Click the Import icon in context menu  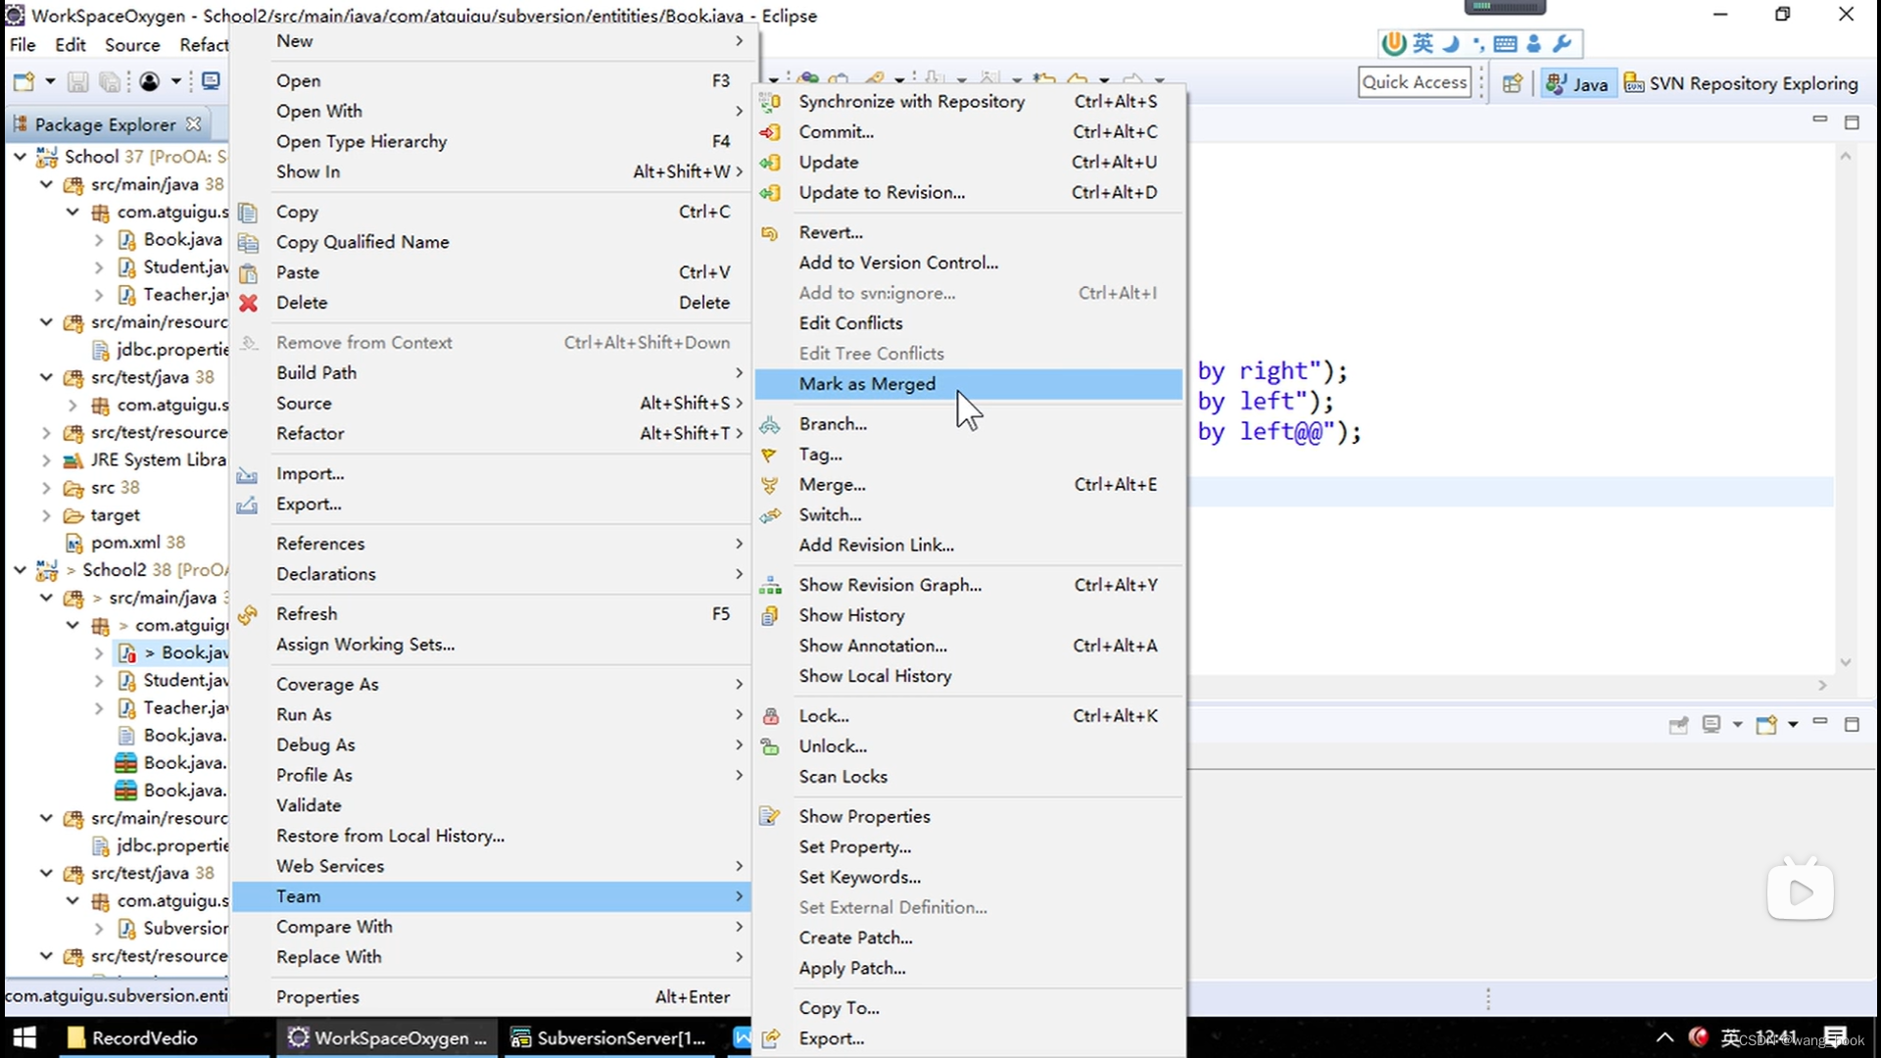(x=248, y=474)
